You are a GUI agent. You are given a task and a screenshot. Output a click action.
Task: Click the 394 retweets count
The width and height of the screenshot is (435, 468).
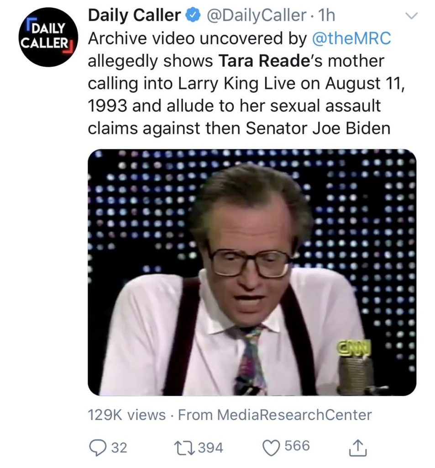(211, 447)
